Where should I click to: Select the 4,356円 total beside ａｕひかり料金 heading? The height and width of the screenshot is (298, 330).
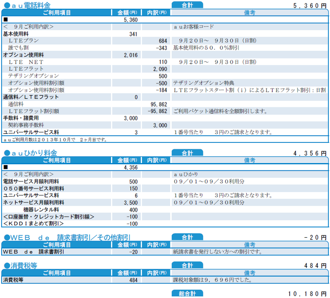tap(310, 153)
